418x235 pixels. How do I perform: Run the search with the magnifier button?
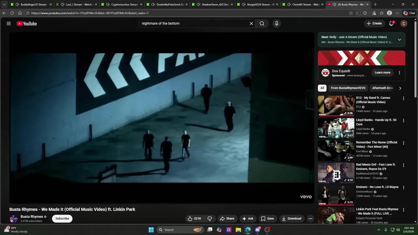click(262, 23)
